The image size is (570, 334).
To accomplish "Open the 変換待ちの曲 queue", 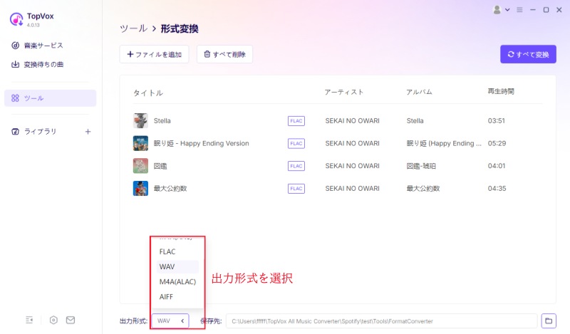I will click(43, 64).
